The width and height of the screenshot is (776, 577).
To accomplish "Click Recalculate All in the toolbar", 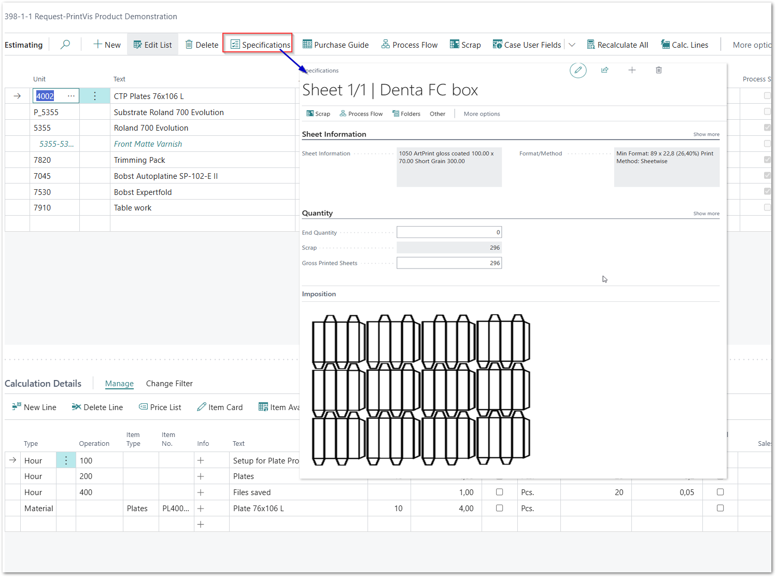I will [617, 45].
